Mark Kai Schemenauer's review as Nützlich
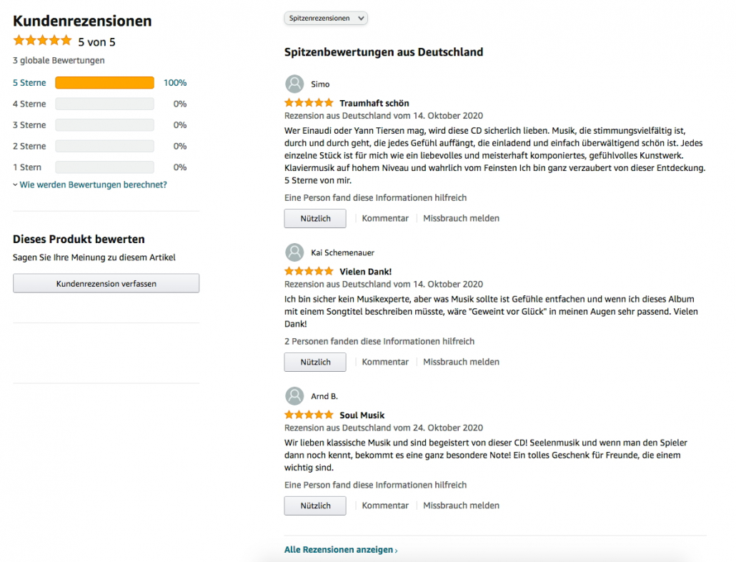This screenshot has height=562, width=736. pyautogui.click(x=315, y=363)
